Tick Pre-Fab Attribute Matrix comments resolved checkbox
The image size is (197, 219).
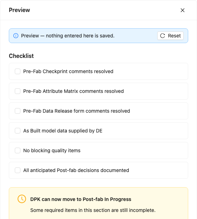coord(18,91)
